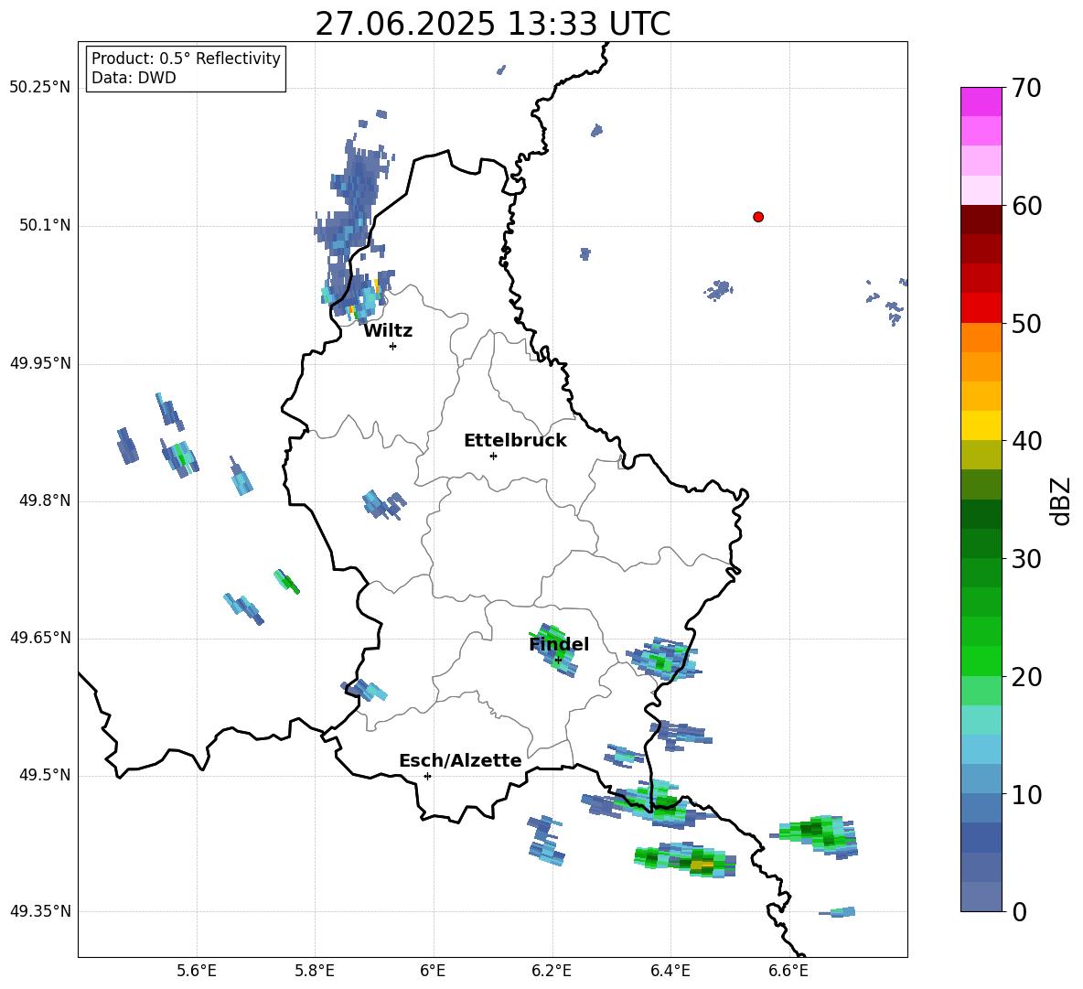Click the 5.8°E longitude label
The height and width of the screenshot is (989, 1083).
tap(315, 971)
